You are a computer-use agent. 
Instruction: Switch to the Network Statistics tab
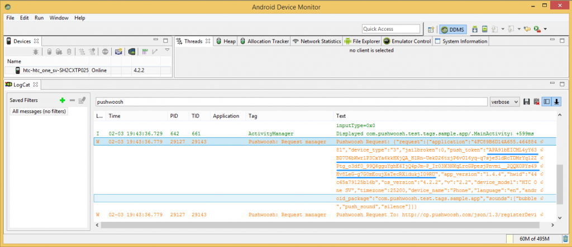[x=316, y=41]
